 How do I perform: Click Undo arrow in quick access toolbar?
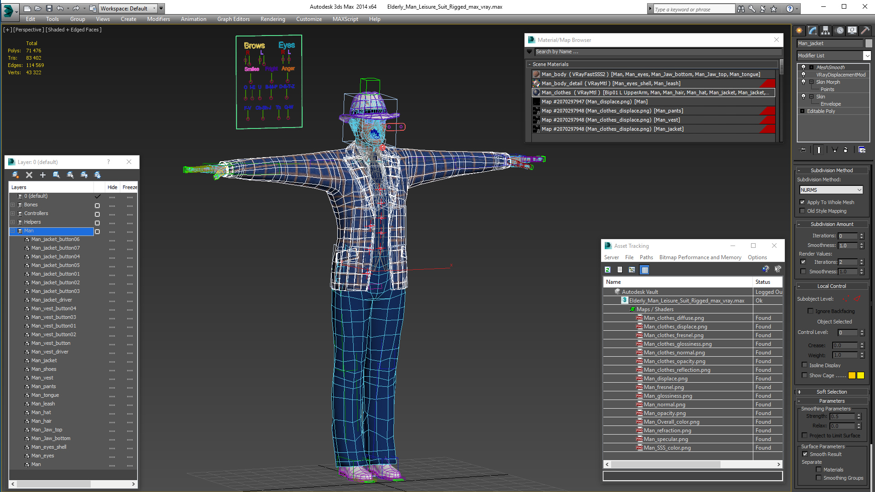point(60,8)
